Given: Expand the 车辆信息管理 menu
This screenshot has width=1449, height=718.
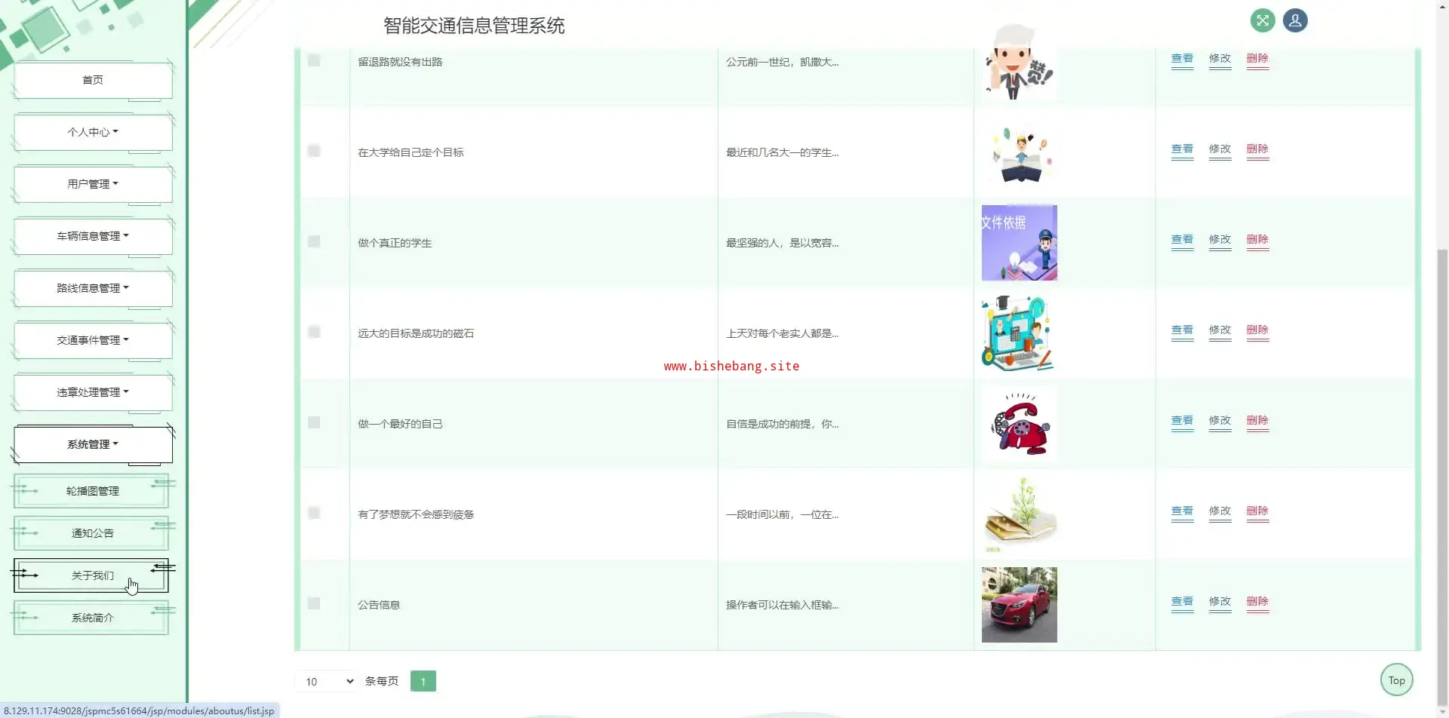Looking at the screenshot, I should click(93, 236).
